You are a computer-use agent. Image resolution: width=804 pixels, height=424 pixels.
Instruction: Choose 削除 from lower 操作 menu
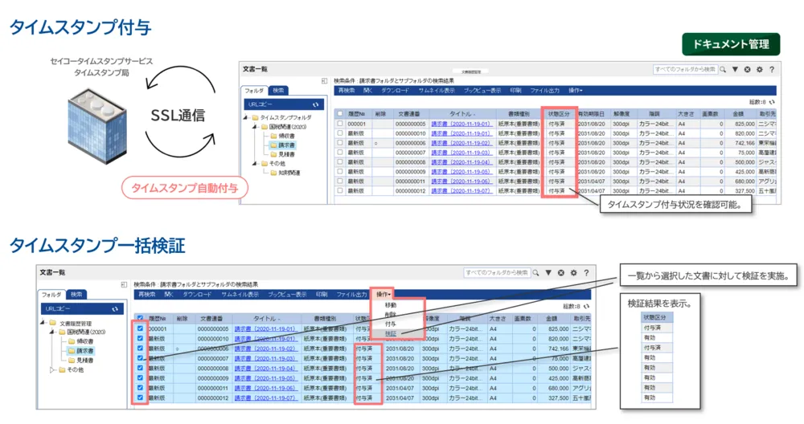click(390, 315)
